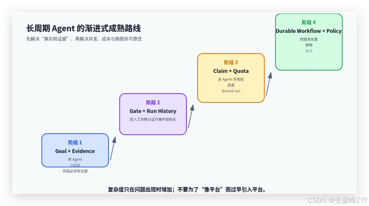Click the 阶段 3 heading label
The image size is (369, 206).
click(x=231, y=62)
